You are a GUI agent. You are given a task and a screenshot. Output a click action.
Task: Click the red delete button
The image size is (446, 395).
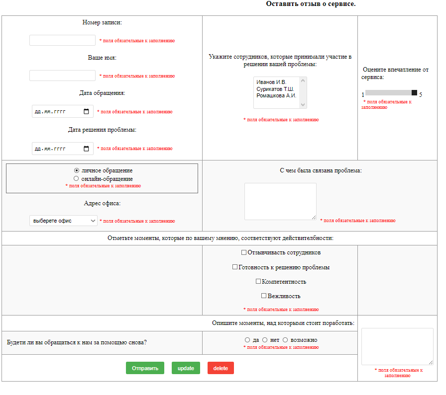tap(221, 368)
